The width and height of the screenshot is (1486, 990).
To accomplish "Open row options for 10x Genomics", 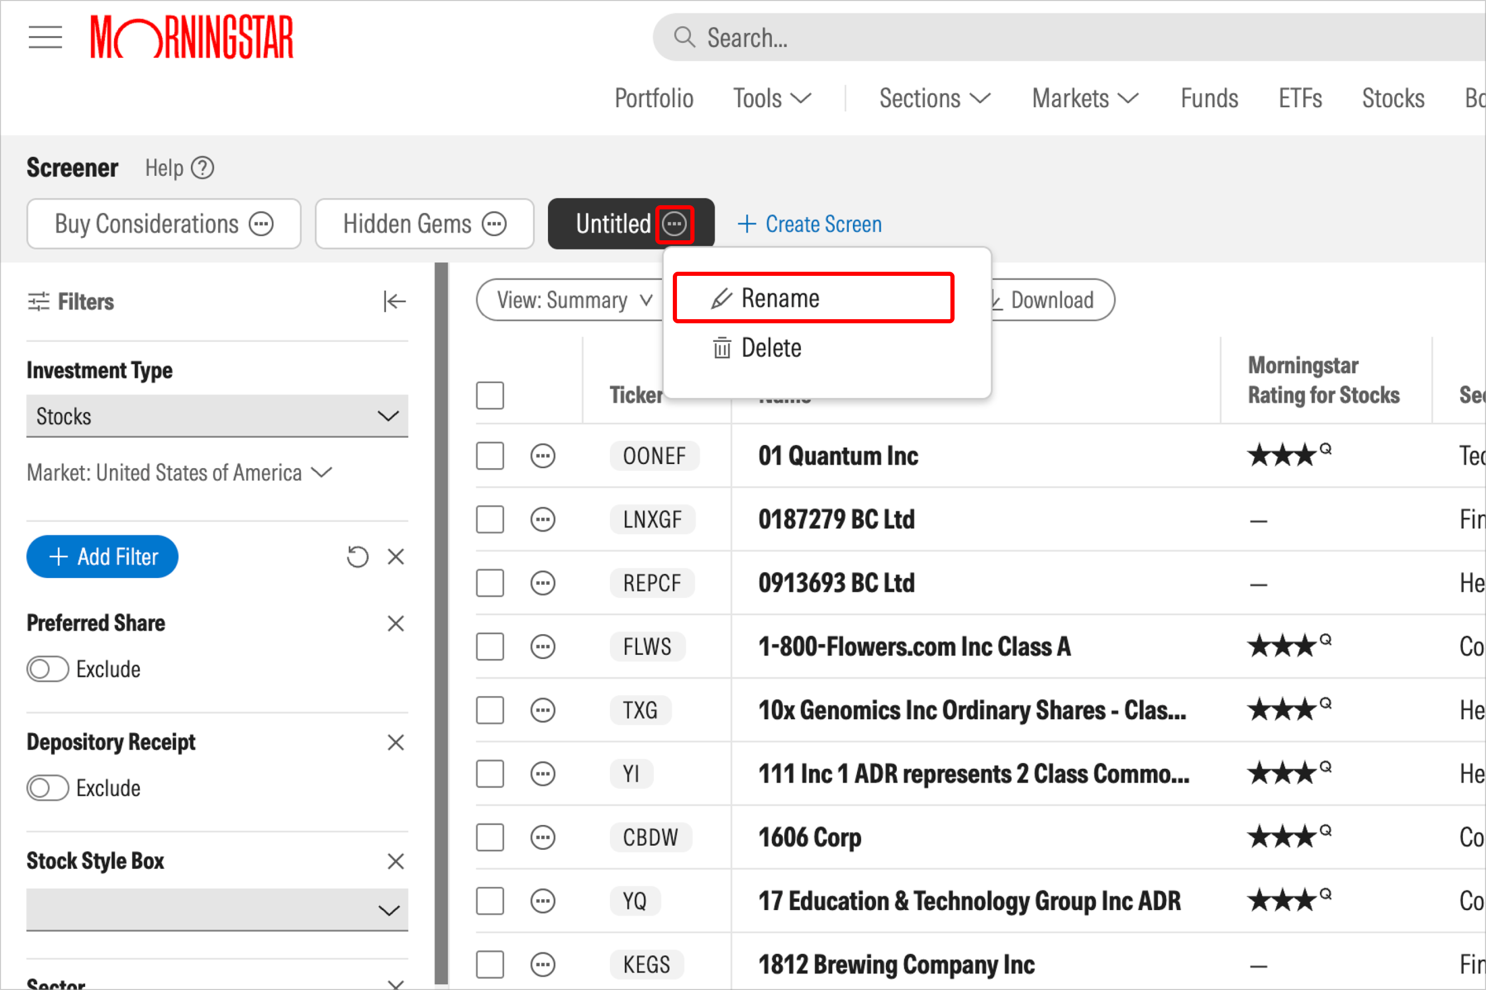I will tap(543, 711).
